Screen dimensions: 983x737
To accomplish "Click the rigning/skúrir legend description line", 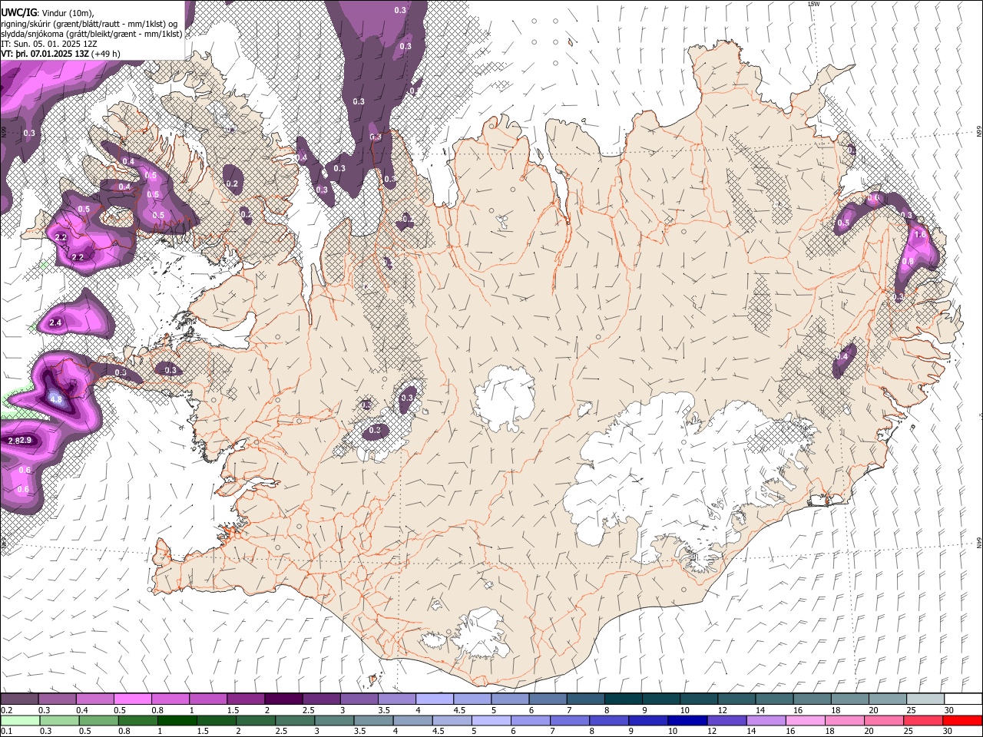I will click(x=88, y=24).
